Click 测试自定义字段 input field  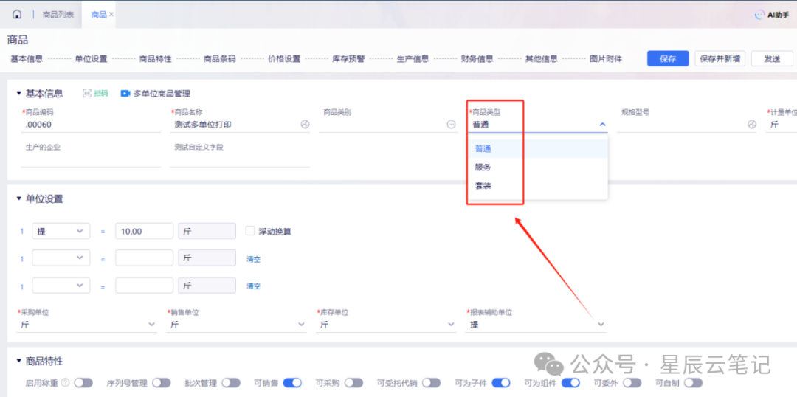pyautogui.click(x=240, y=159)
